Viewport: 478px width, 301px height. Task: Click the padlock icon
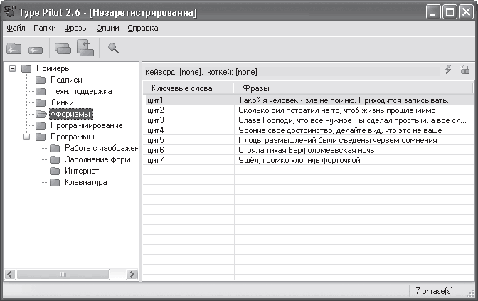(x=464, y=69)
